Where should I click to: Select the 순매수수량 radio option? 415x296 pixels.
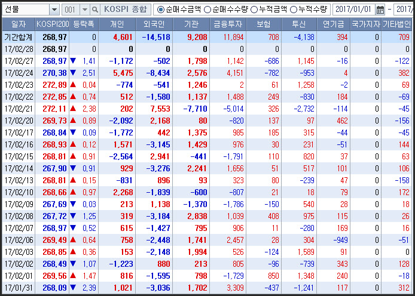coord(226,10)
